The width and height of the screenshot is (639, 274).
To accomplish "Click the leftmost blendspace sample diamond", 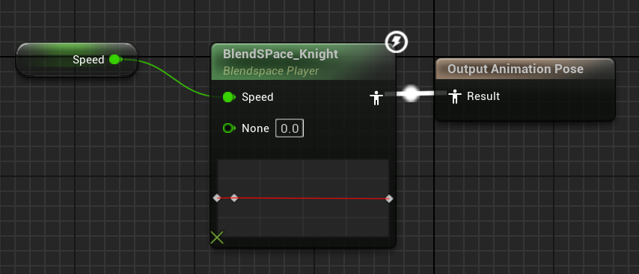I will 217,198.
